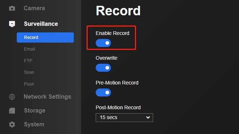
Task: Collapse the Surveillance menu section
Action: [x=41, y=24]
